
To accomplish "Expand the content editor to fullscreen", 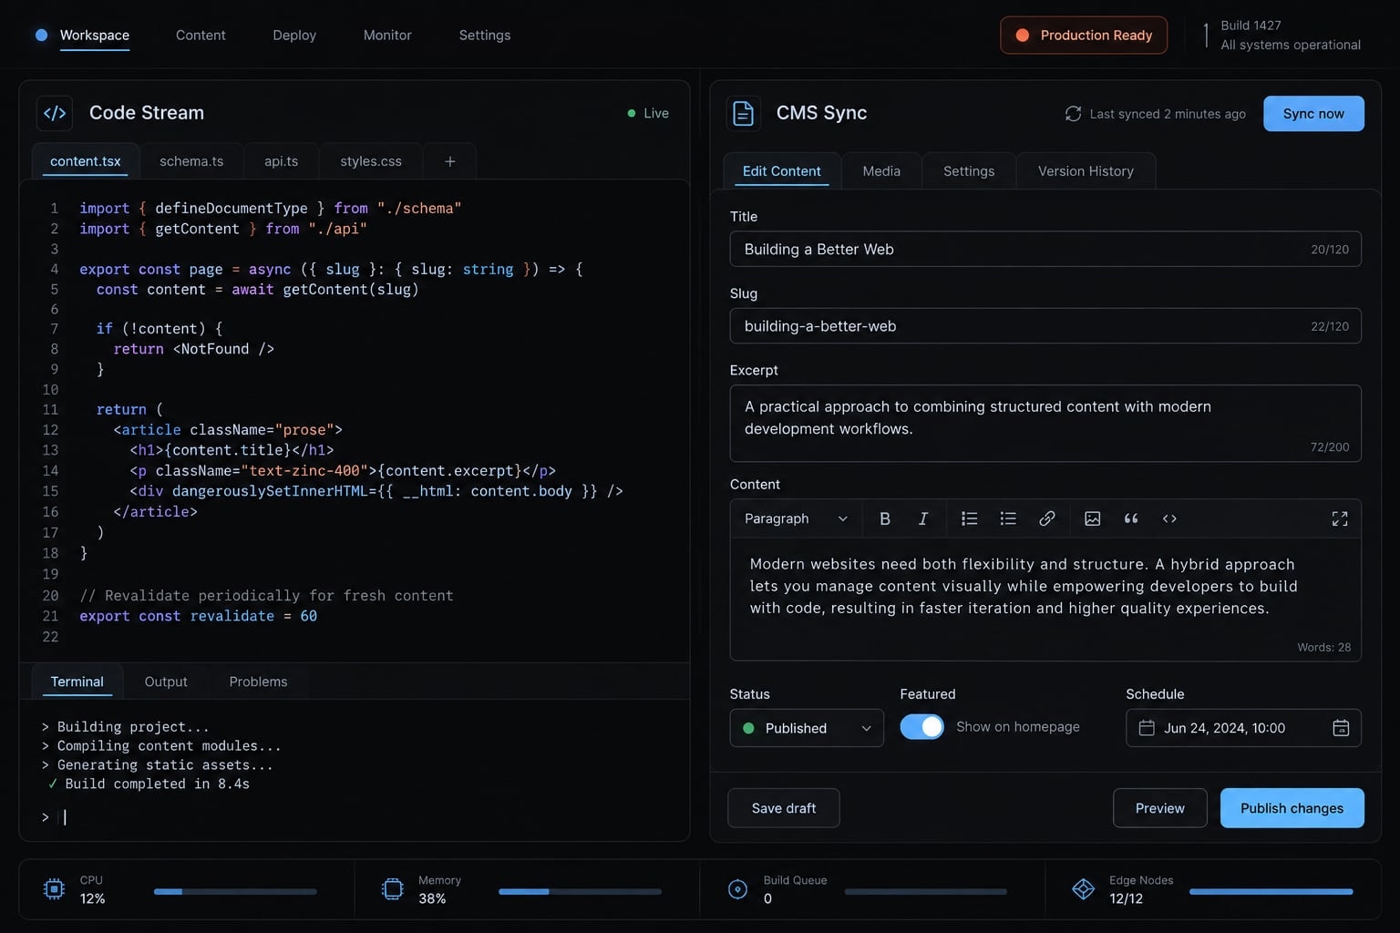I will tap(1340, 518).
